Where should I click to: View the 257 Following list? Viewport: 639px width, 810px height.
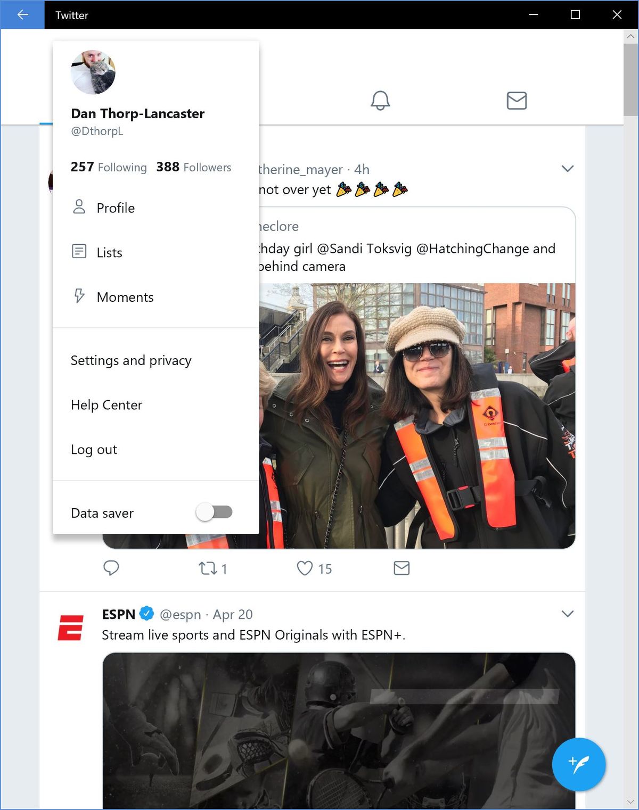pyautogui.click(x=109, y=167)
